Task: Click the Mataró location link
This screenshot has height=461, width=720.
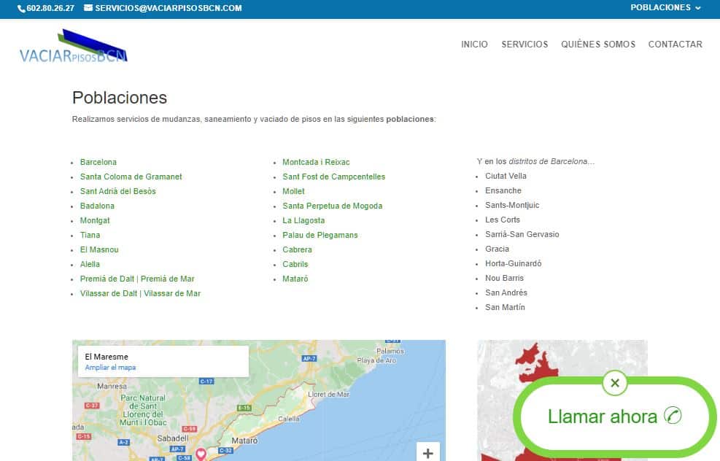Action: [x=295, y=279]
